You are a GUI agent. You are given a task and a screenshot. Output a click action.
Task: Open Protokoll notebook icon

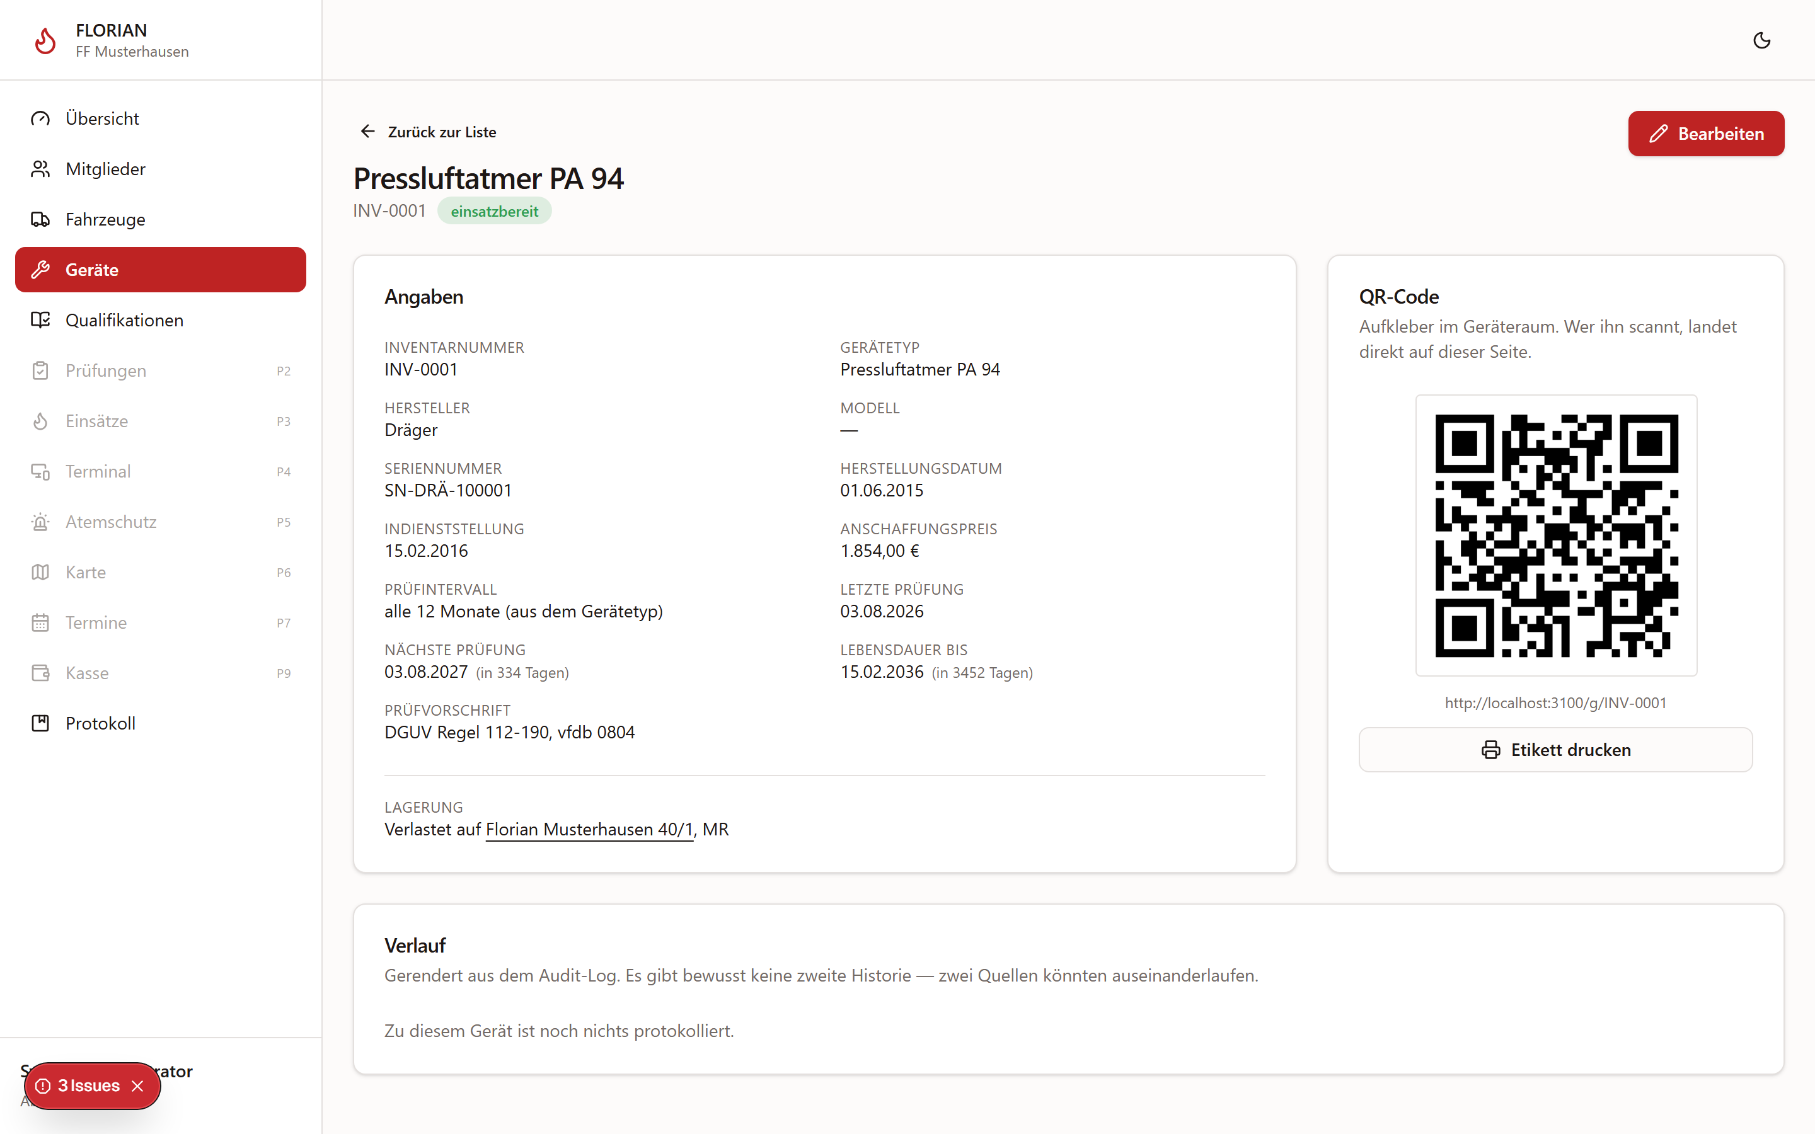pyautogui.click(x=40, y=723)
